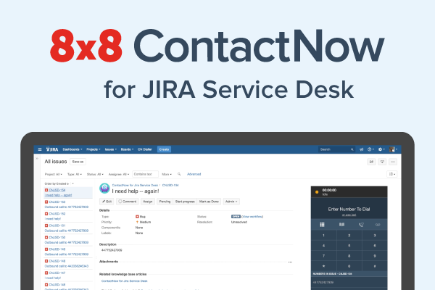This screenshot has height=290, width=435.
Task: Tap keypad digit 9
Action: [x=375, y=256]
